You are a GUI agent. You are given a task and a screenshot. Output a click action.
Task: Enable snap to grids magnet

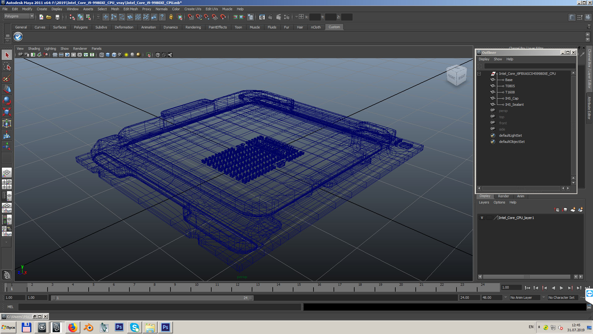point(191,17)
